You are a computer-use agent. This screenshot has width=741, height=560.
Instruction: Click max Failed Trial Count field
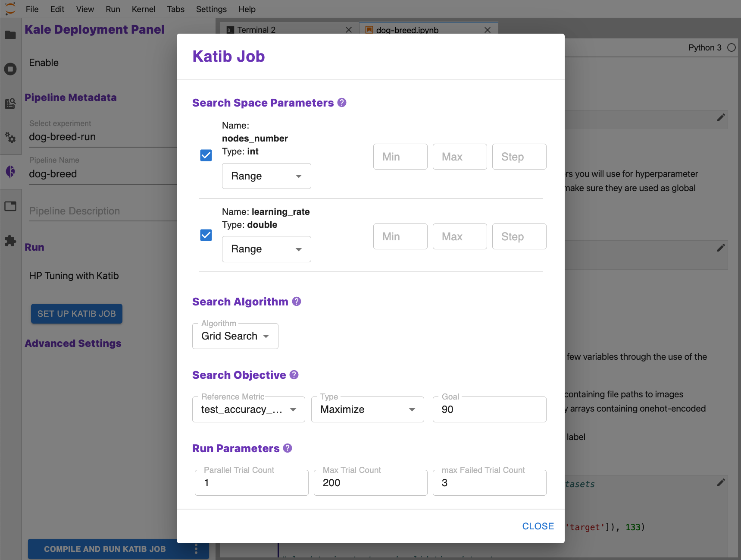[490, 483]
